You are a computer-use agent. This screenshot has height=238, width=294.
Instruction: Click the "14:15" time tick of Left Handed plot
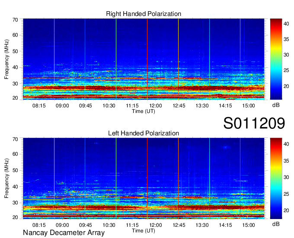click(225, 225)
